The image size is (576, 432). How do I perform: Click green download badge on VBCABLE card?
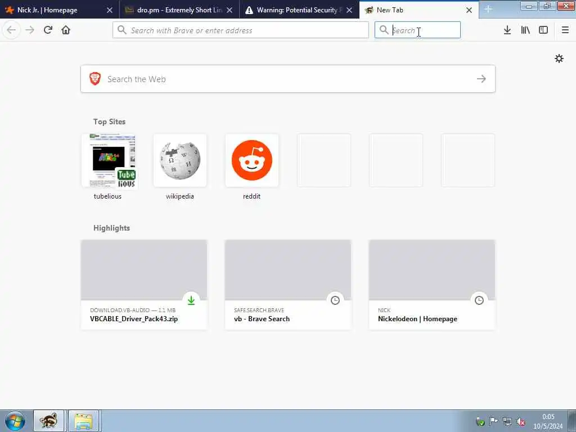(x=191, y=300)
